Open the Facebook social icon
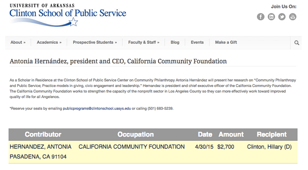Viewport: 308px width, 170px height. click(x=261, y=17)
